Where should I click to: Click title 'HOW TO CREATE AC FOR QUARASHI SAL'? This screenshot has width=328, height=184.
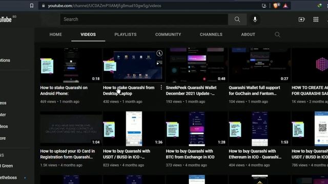310,90
